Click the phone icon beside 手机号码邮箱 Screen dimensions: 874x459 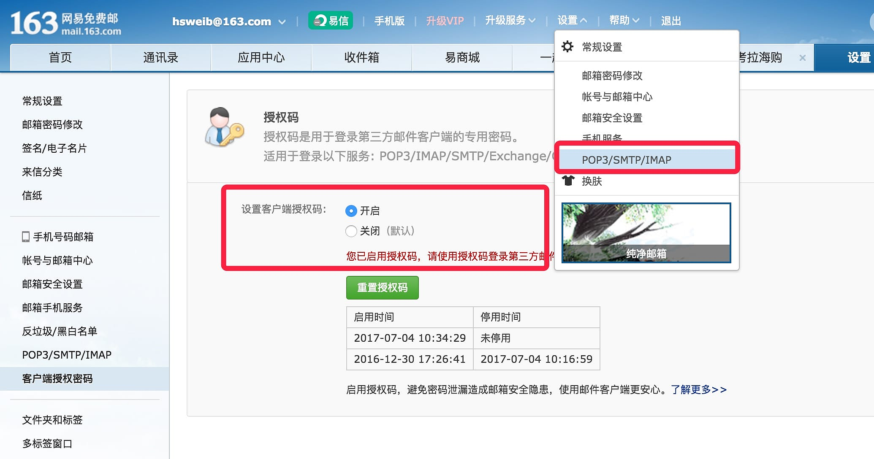(x=26, y=237)
